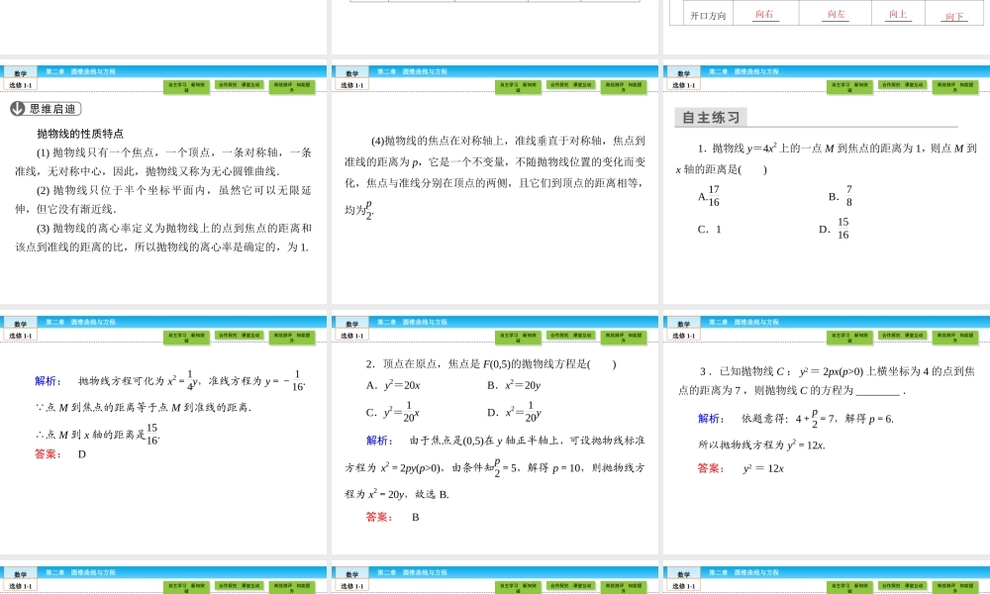Click the 向右 link in the 开口方向 row
The height and width of the screenshot is (594, 990).
[764, 13]
